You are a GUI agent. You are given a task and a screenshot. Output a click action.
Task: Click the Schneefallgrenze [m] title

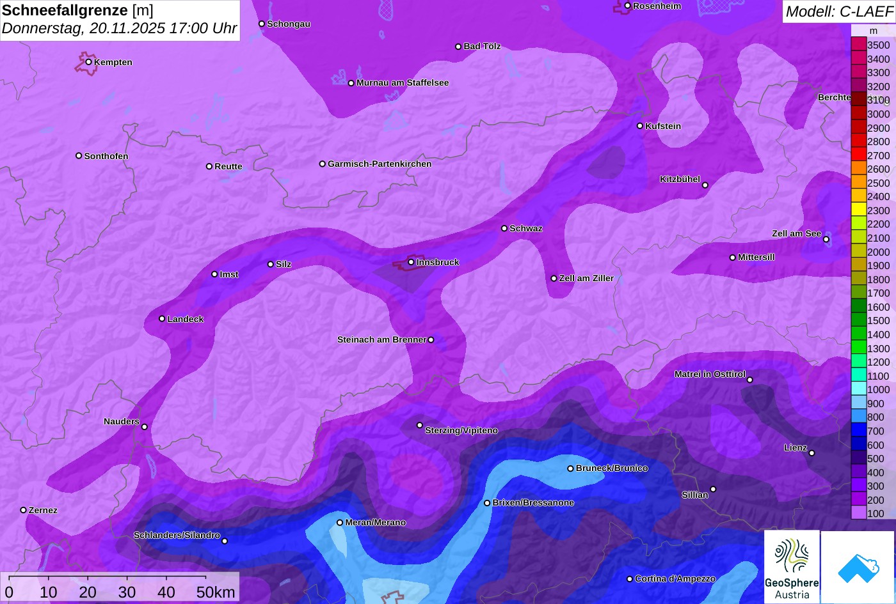[x=77, y=10]
